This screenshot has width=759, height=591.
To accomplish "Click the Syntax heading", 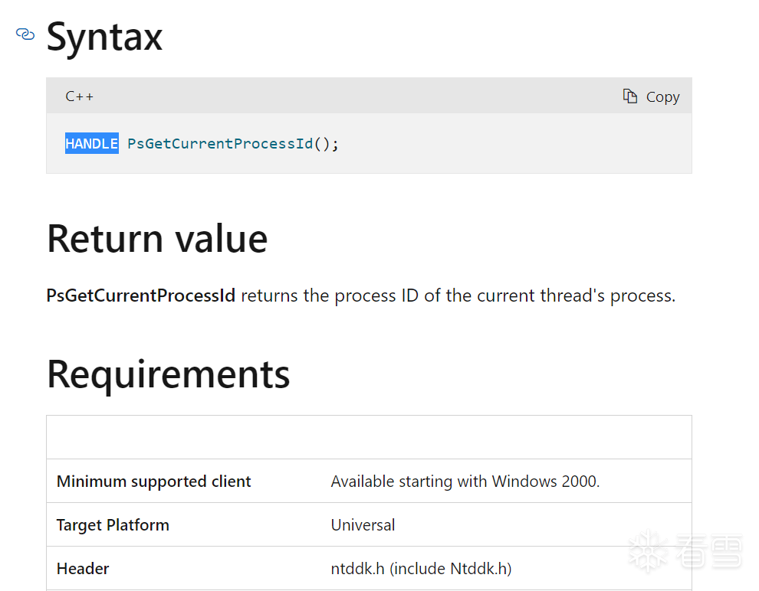I will click(104, 36).
